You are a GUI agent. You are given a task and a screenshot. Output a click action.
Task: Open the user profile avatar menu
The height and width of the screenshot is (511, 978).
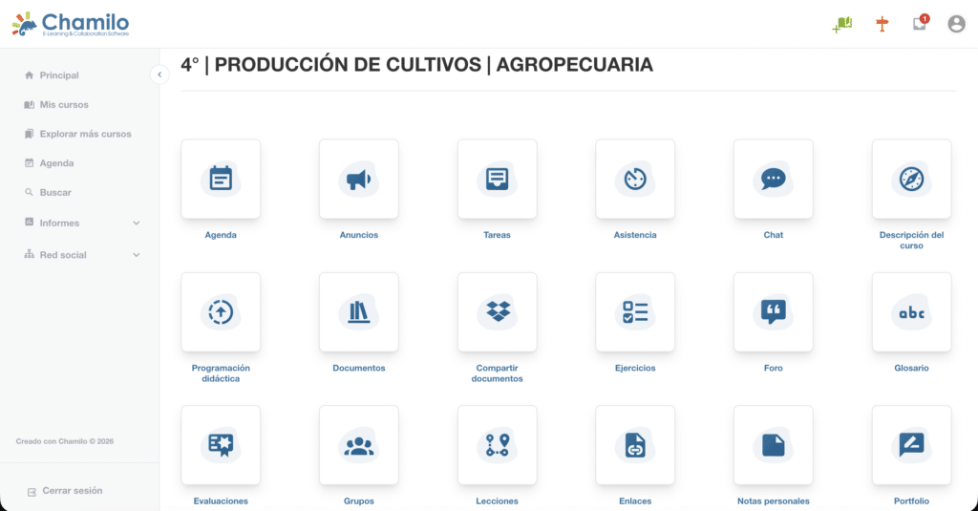(956, 24)
